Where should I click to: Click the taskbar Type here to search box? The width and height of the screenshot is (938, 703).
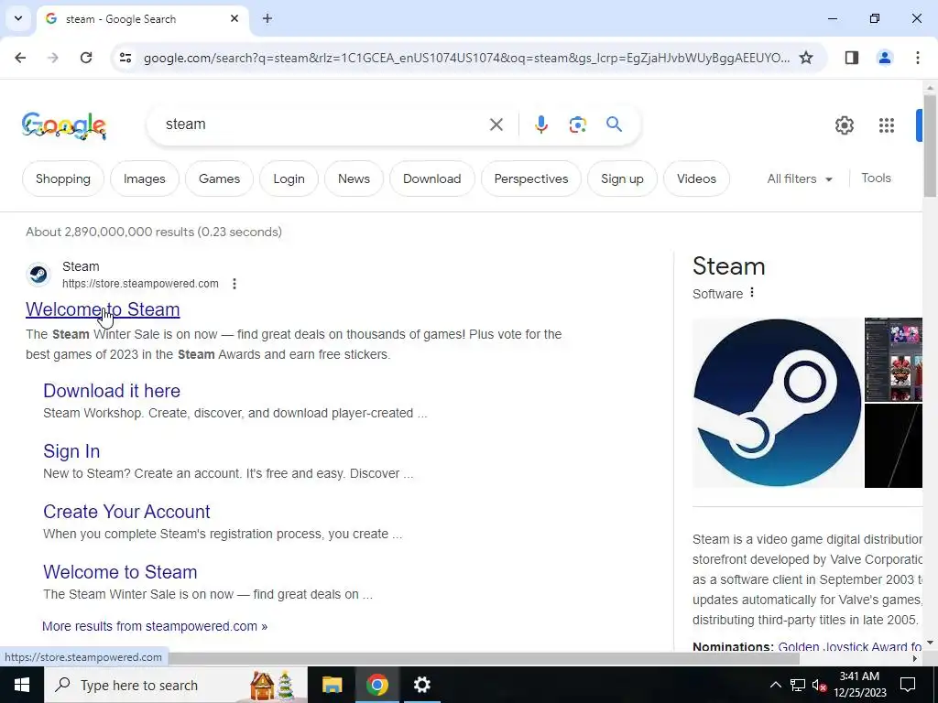pyautogui.click(x=175, y=685)
